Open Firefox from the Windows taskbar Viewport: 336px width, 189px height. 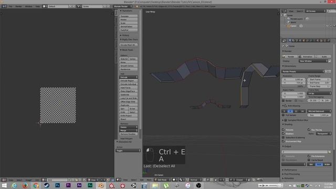pos(25,185)
